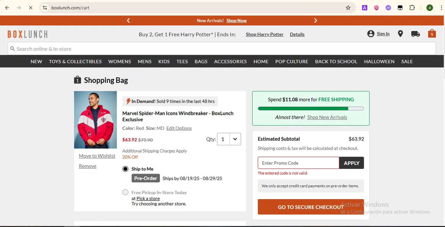This screenshot has width=445, height=227.
Task: Open site information icon in address bar
Action: (45, 8)
